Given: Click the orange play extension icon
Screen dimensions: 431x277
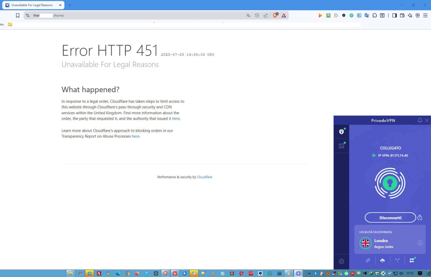Looking at the screenshot, I should [x=320, y=15].
